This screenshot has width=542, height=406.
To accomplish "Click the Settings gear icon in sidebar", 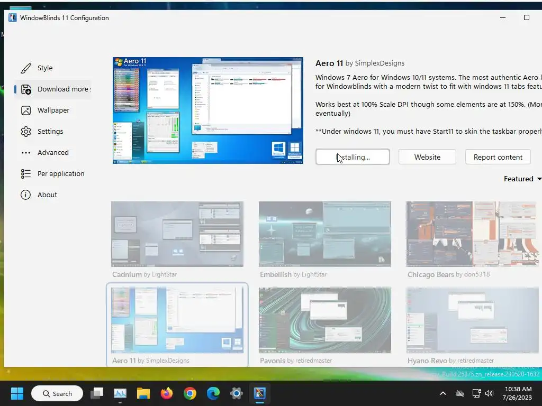I will 26,132.
